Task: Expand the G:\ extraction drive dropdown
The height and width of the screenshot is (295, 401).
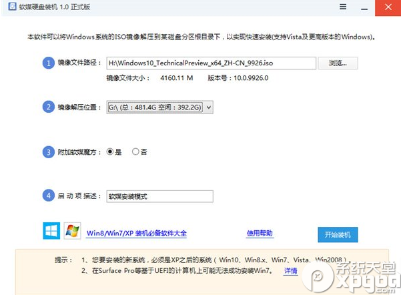Action: coord(209,107)
